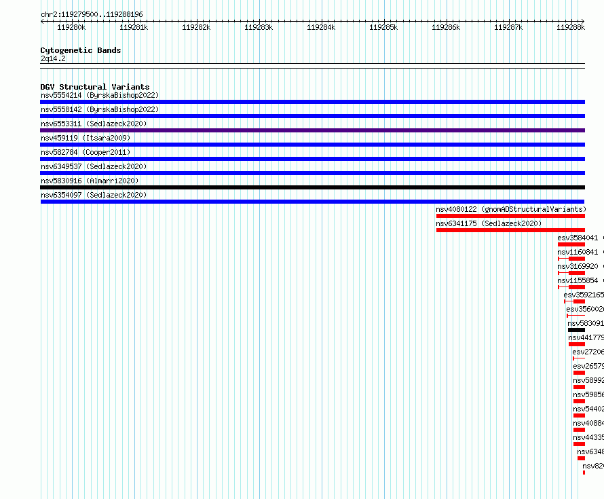The image size is (604, 499).
Task: Open variant nsv6349537 (Sedlazeck2020) label
Action: (x=94, y=166)
